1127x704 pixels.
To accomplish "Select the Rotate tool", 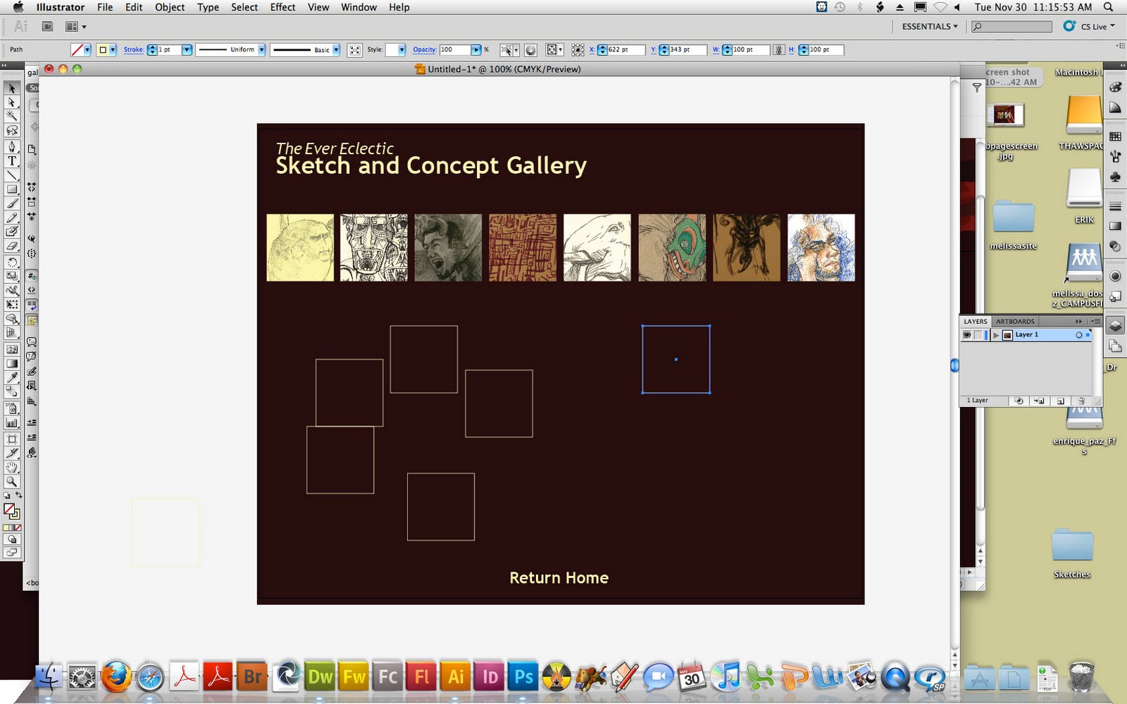I will 12,262.
